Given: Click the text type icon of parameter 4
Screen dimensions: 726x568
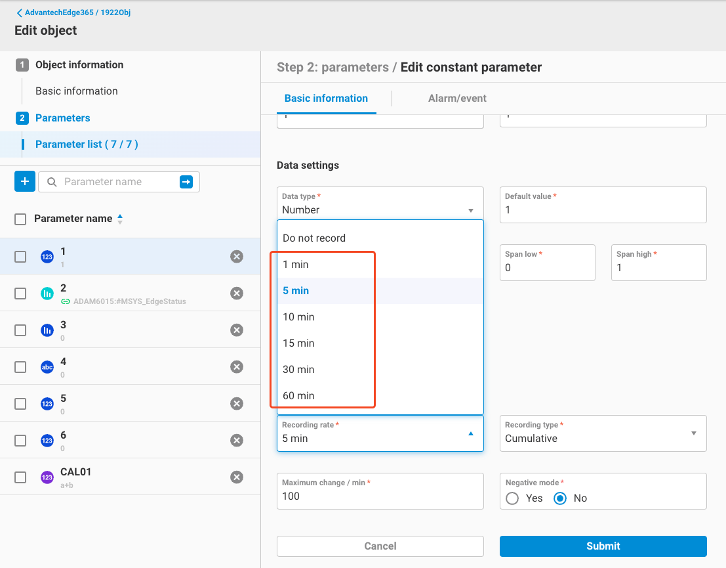Looking at the screenshot, I should click(47, 367).
